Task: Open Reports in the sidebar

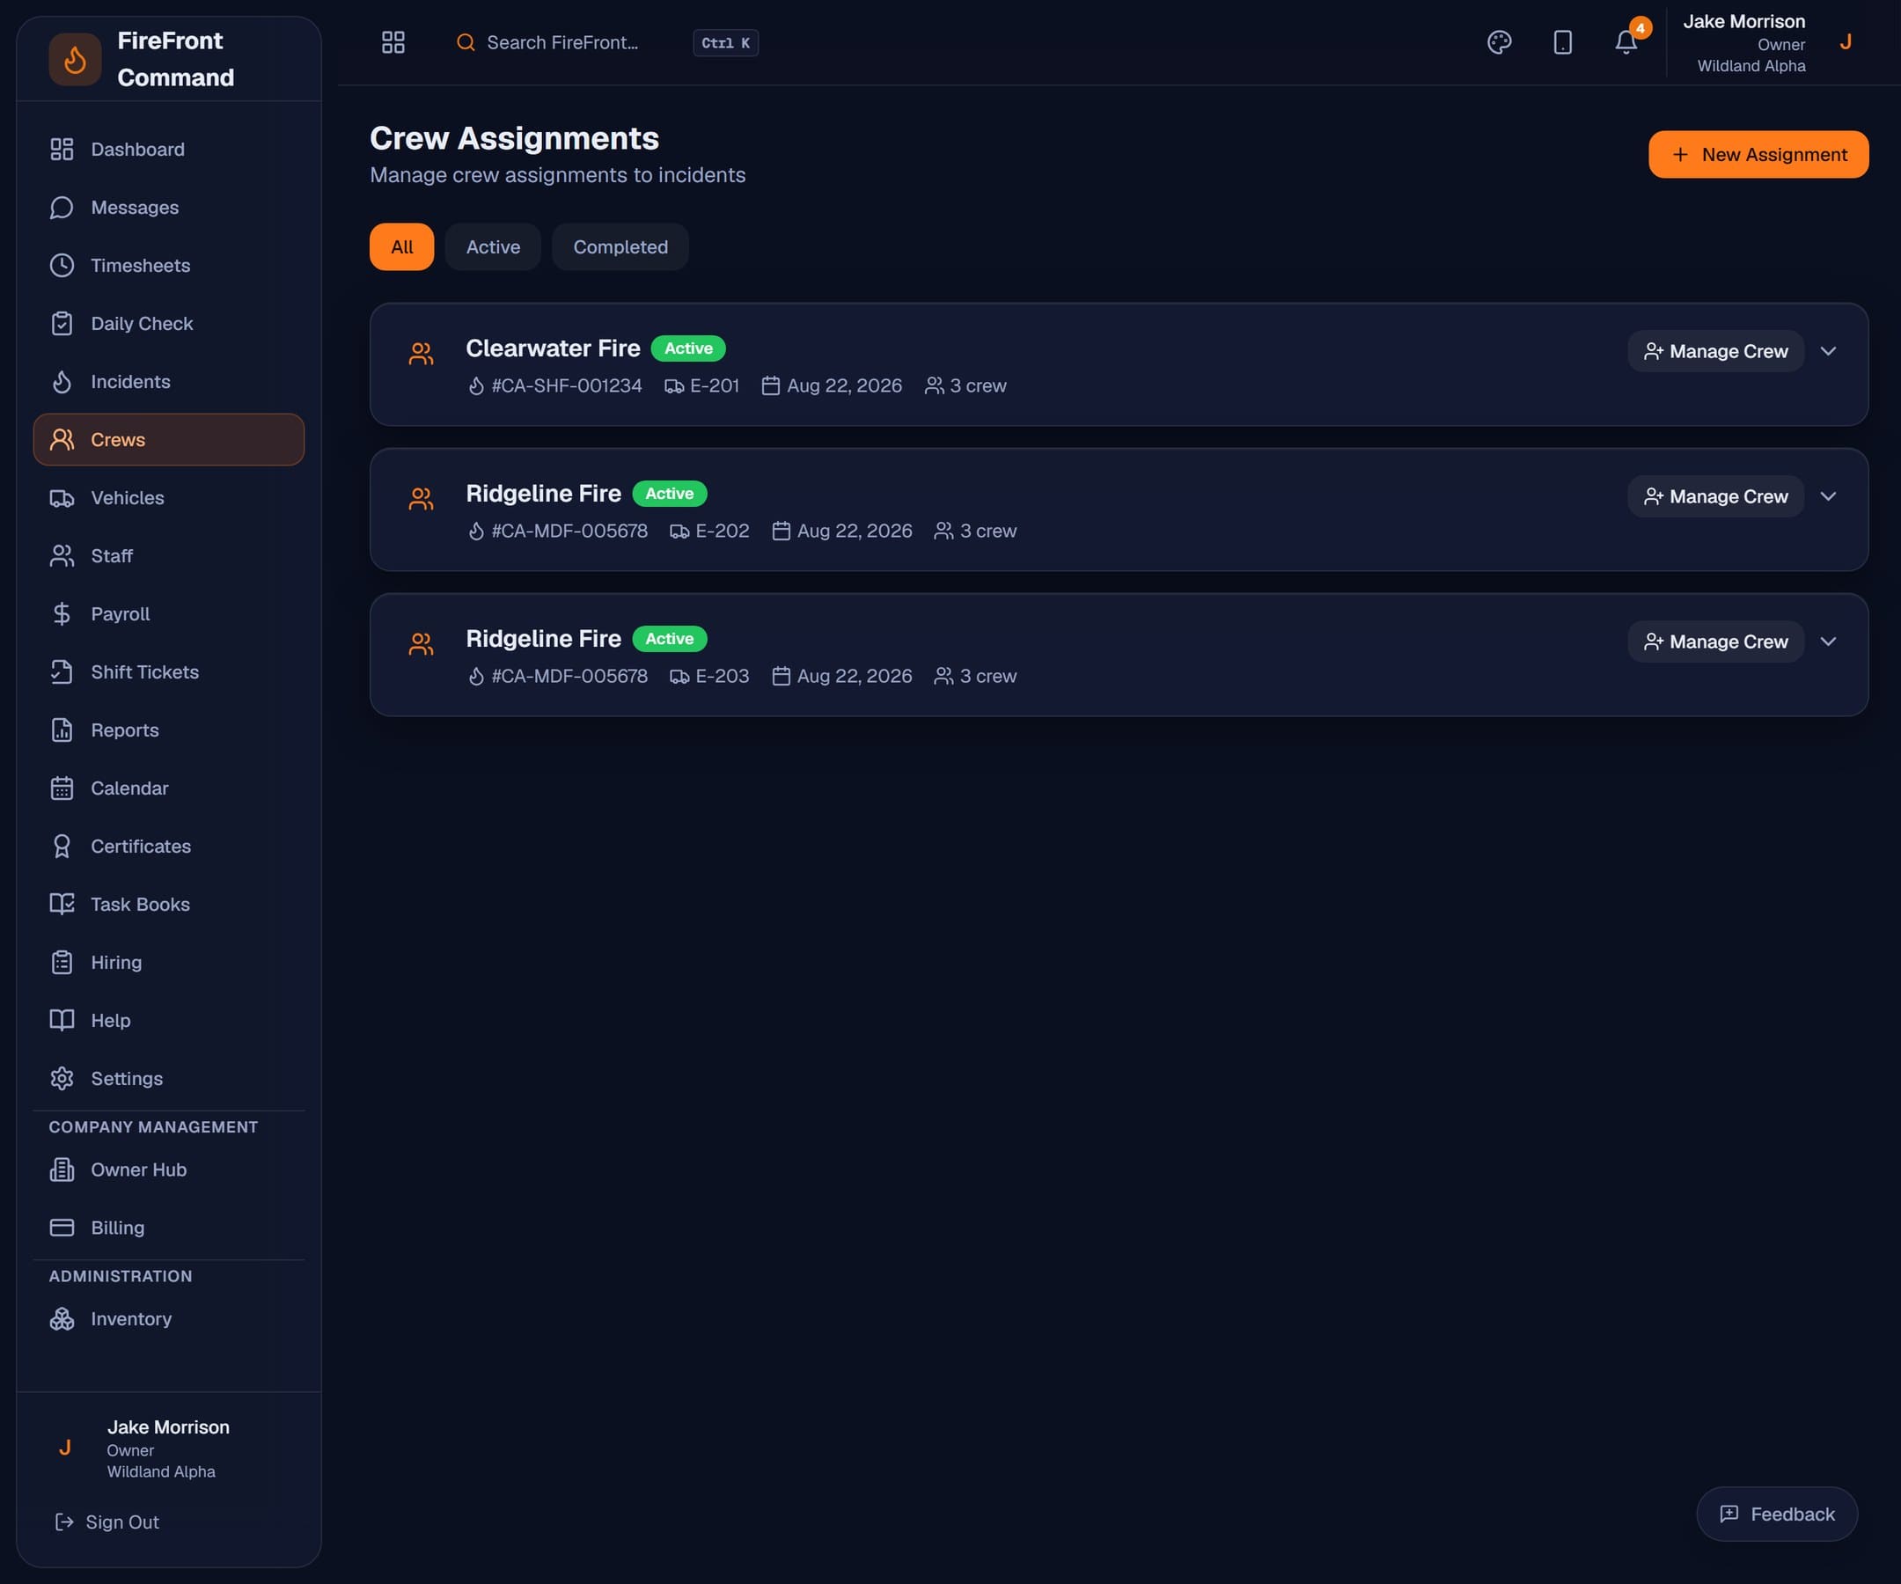Action: (168, 730)
